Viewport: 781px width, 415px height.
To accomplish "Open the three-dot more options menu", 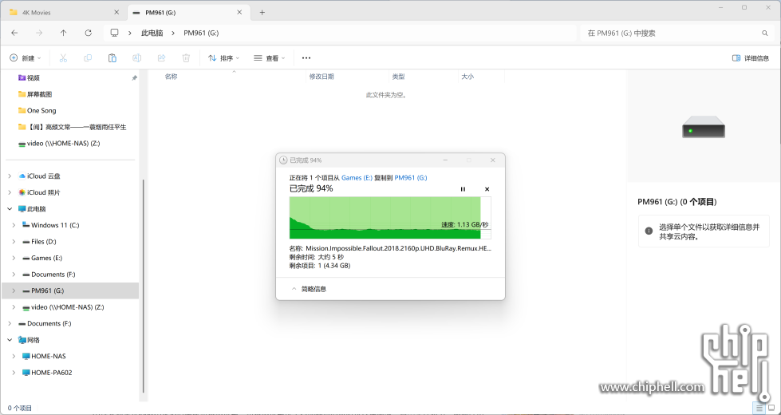I will [306, 58].
